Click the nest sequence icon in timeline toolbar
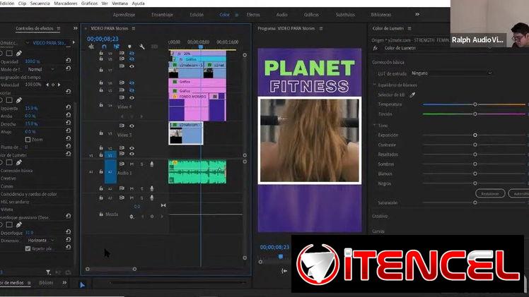Screen dimensions: 529x297 pos(91,47)
